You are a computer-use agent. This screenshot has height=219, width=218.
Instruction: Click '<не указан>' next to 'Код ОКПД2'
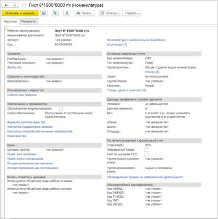[153, 204]
